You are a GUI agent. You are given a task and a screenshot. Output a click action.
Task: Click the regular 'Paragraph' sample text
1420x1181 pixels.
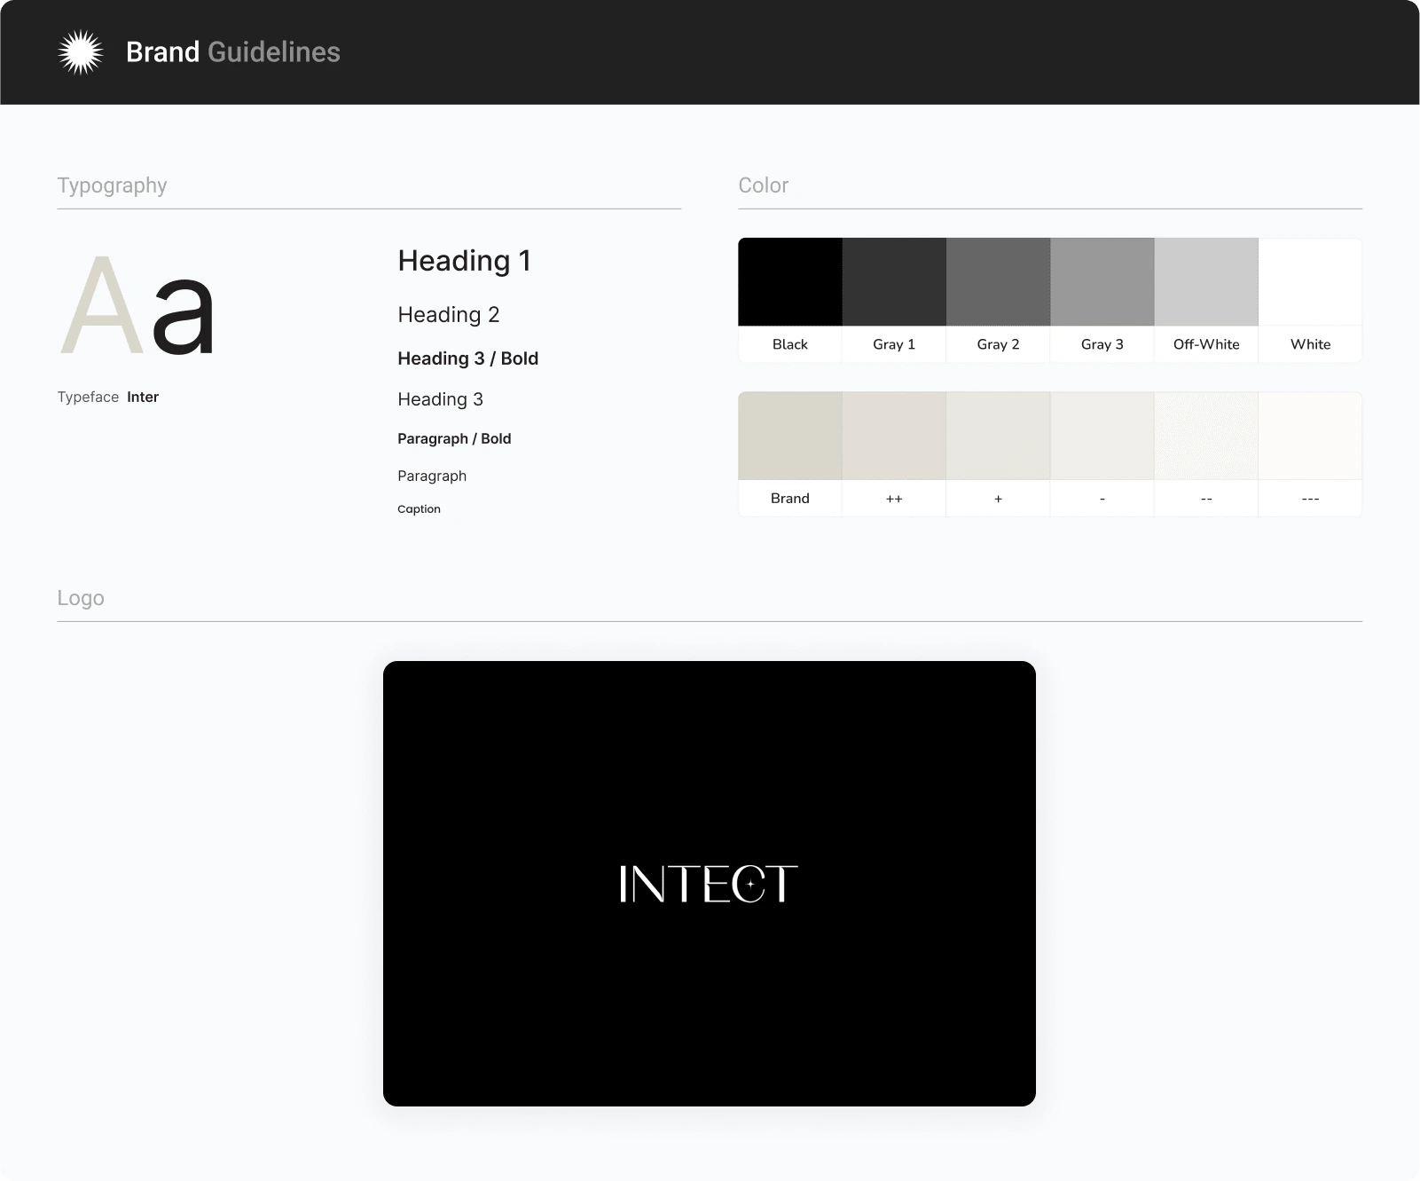pos(432,476)
